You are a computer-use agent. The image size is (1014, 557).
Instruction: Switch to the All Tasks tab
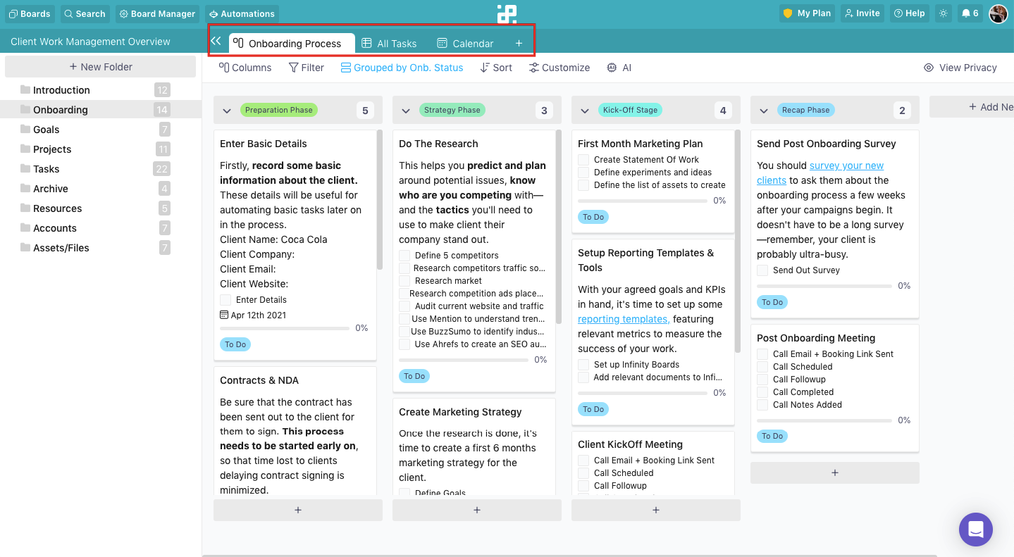click(x=389, y=44)
